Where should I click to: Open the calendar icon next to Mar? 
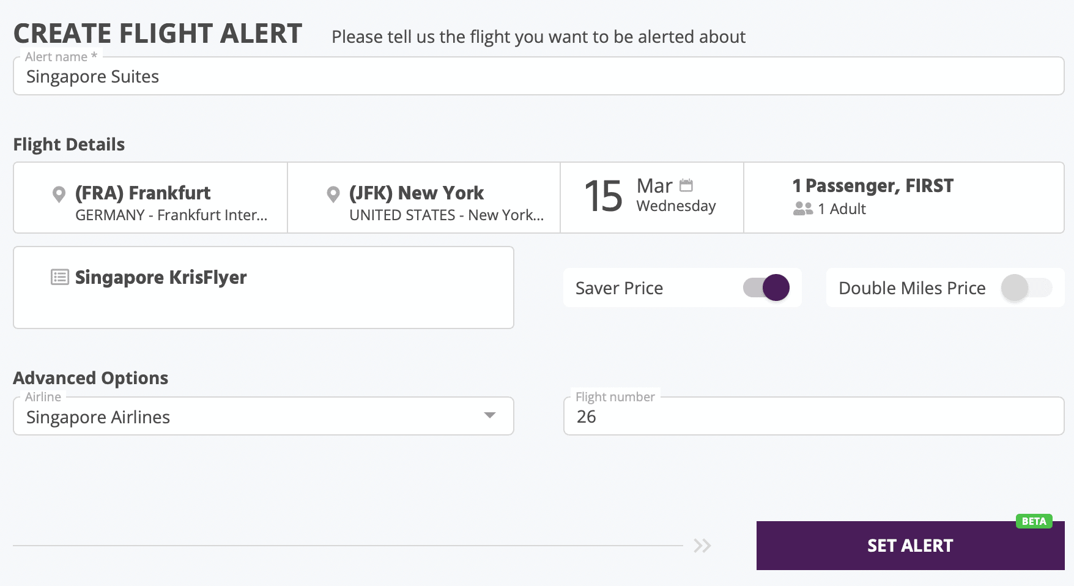pyautogui.click(x=686, y=185)
